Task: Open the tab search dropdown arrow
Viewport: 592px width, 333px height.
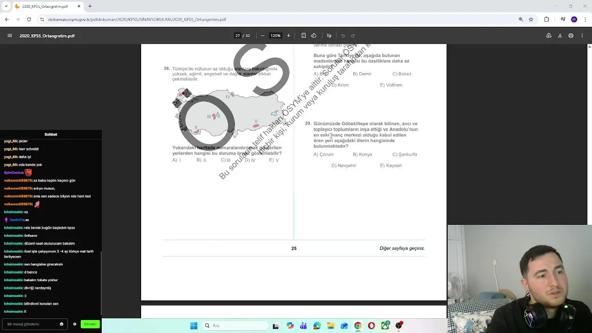Action: point(6,6)
